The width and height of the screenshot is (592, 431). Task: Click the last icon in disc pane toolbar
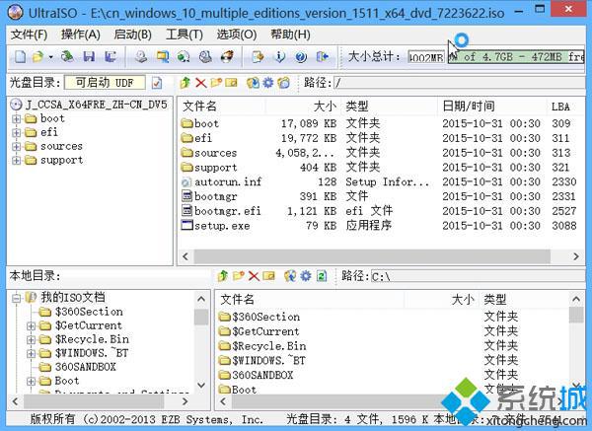pos(284,83)
